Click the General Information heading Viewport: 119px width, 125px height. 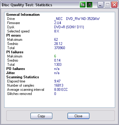[x=23, y=15]
